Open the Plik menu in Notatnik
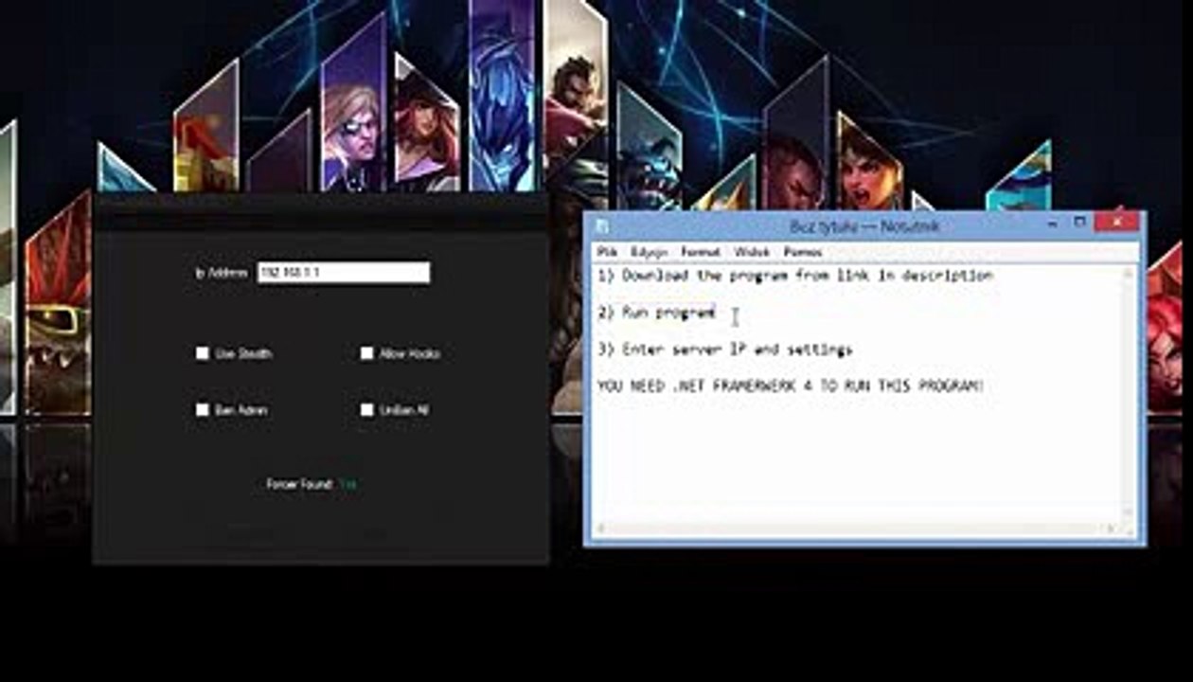This screenshot has width=1193, height=682. 607,252
